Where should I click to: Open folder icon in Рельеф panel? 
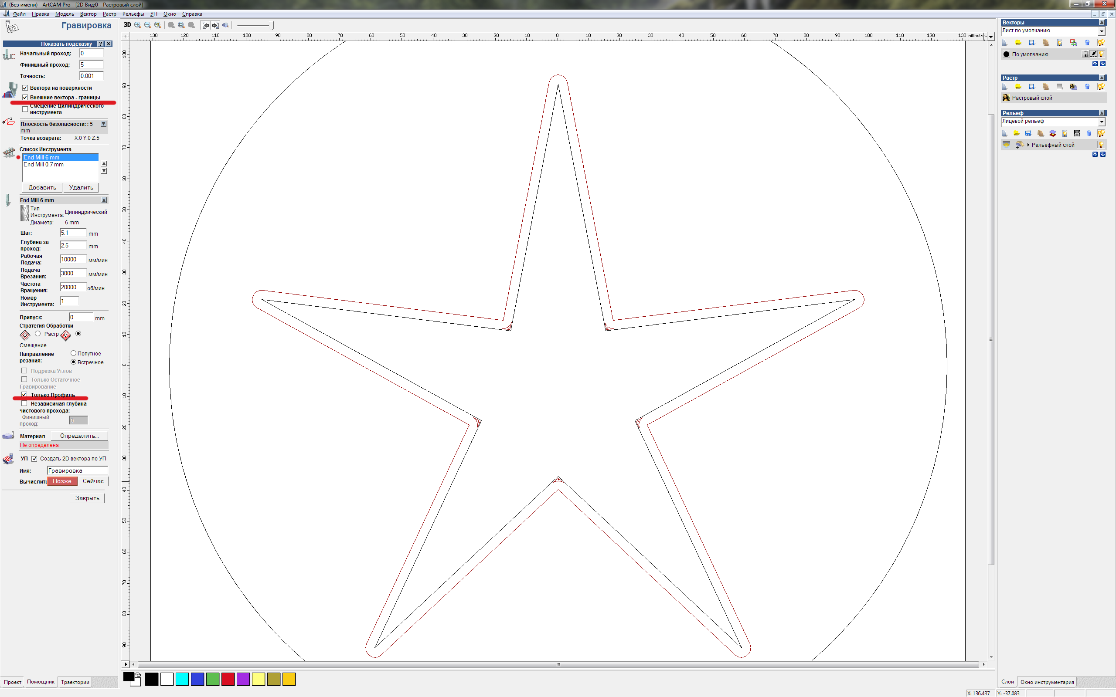point(1017,134)
